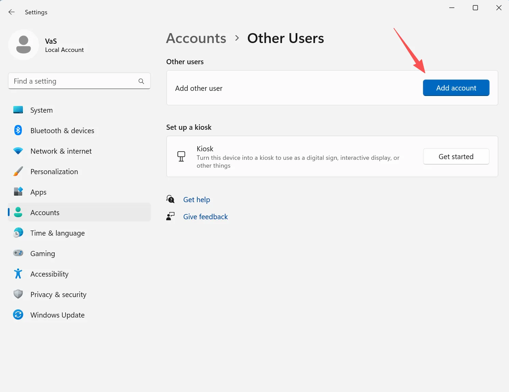
Task: Click the VaS account name
Action: [x=51, y=41]
